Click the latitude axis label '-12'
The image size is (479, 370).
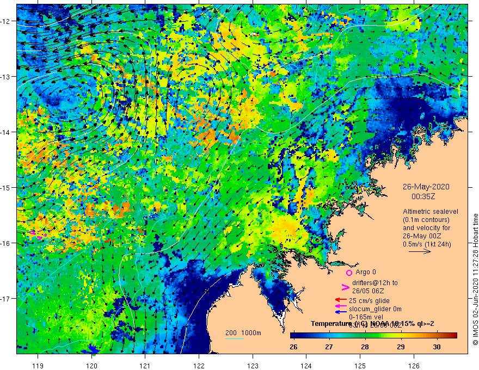tap(5, 21)
